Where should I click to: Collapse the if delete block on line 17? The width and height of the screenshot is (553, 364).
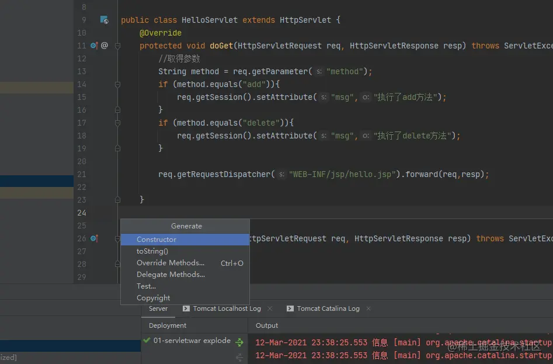(118, 123)
